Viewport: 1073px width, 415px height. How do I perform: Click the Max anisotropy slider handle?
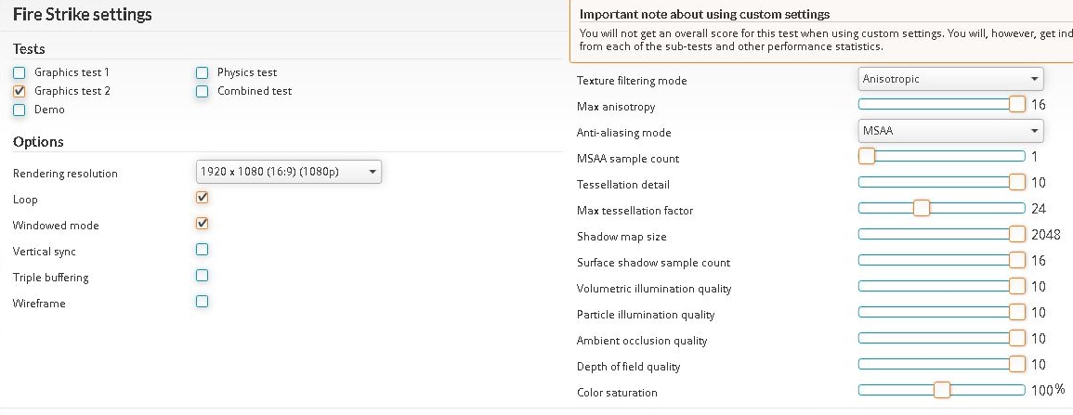click(x=1017, y=104)
